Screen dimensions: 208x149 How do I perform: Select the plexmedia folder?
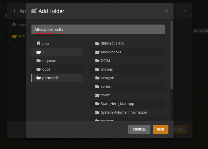click(x=57, y=78)
